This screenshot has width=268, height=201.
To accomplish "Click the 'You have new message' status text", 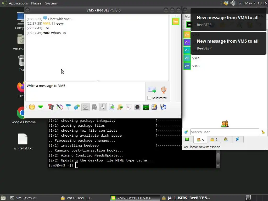I will coord(202,147).
